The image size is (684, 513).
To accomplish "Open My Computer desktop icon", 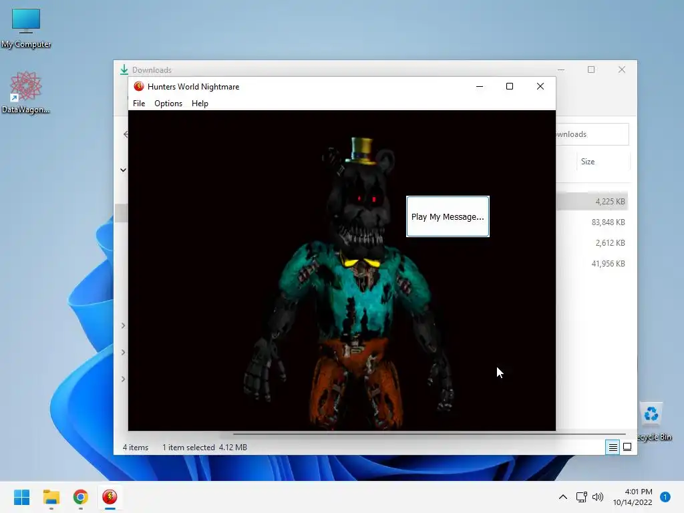I will coord(26,28).
